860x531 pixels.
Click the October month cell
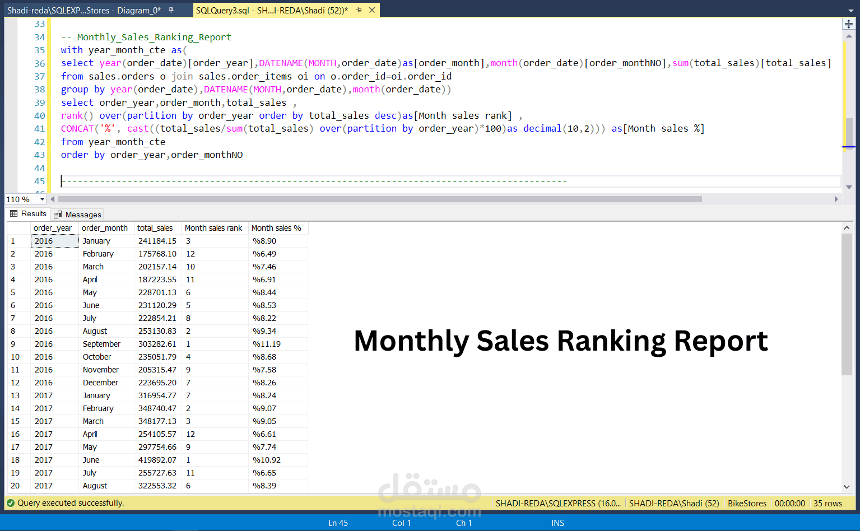pos(106,357)
